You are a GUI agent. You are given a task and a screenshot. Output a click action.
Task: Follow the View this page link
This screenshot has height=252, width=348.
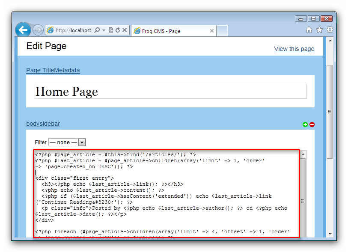click(x=294, y=49)
